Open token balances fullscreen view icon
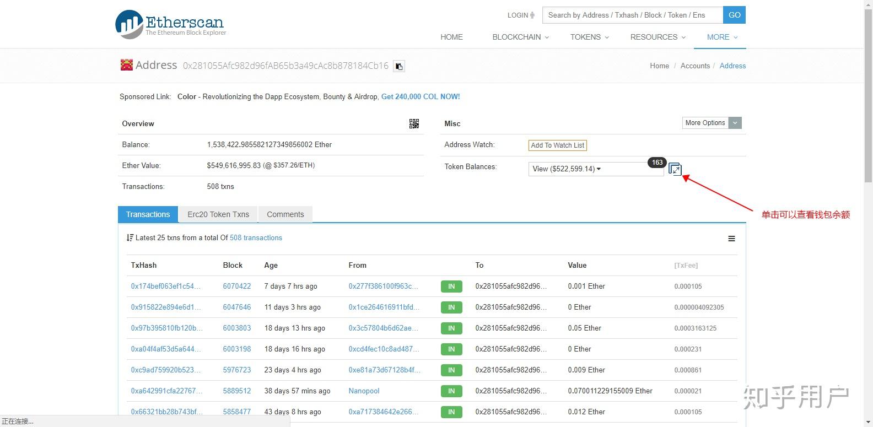 pos(675,169)
